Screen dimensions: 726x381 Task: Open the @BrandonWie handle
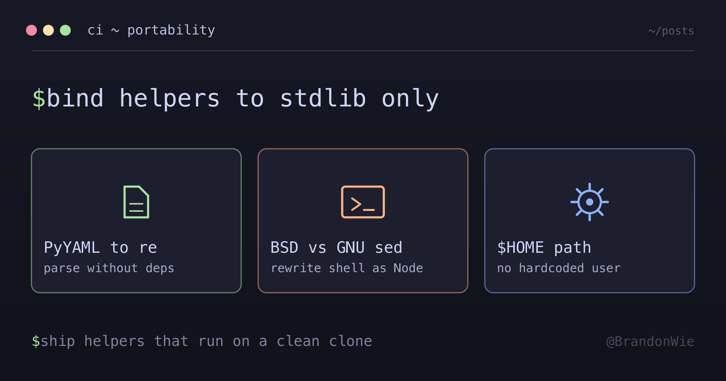coord(650,341)
